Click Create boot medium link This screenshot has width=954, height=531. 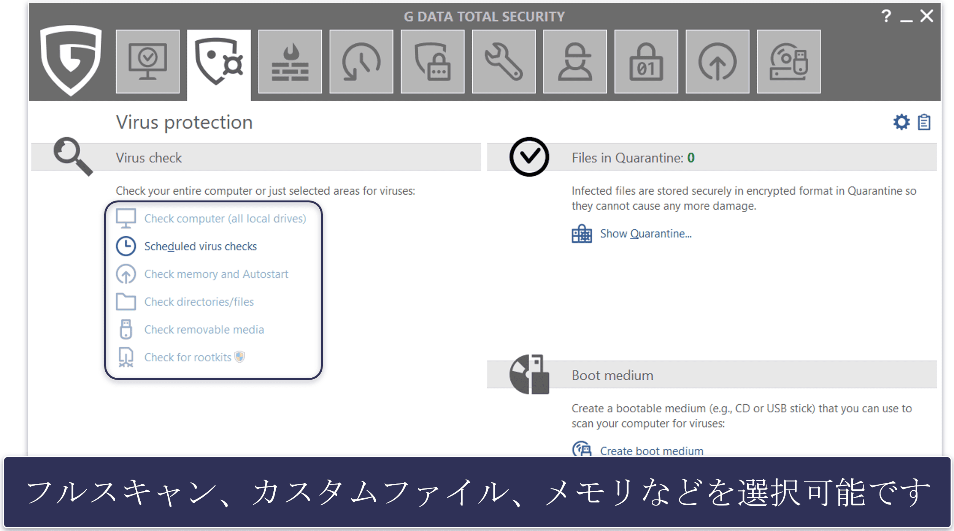tap(652, 451)
